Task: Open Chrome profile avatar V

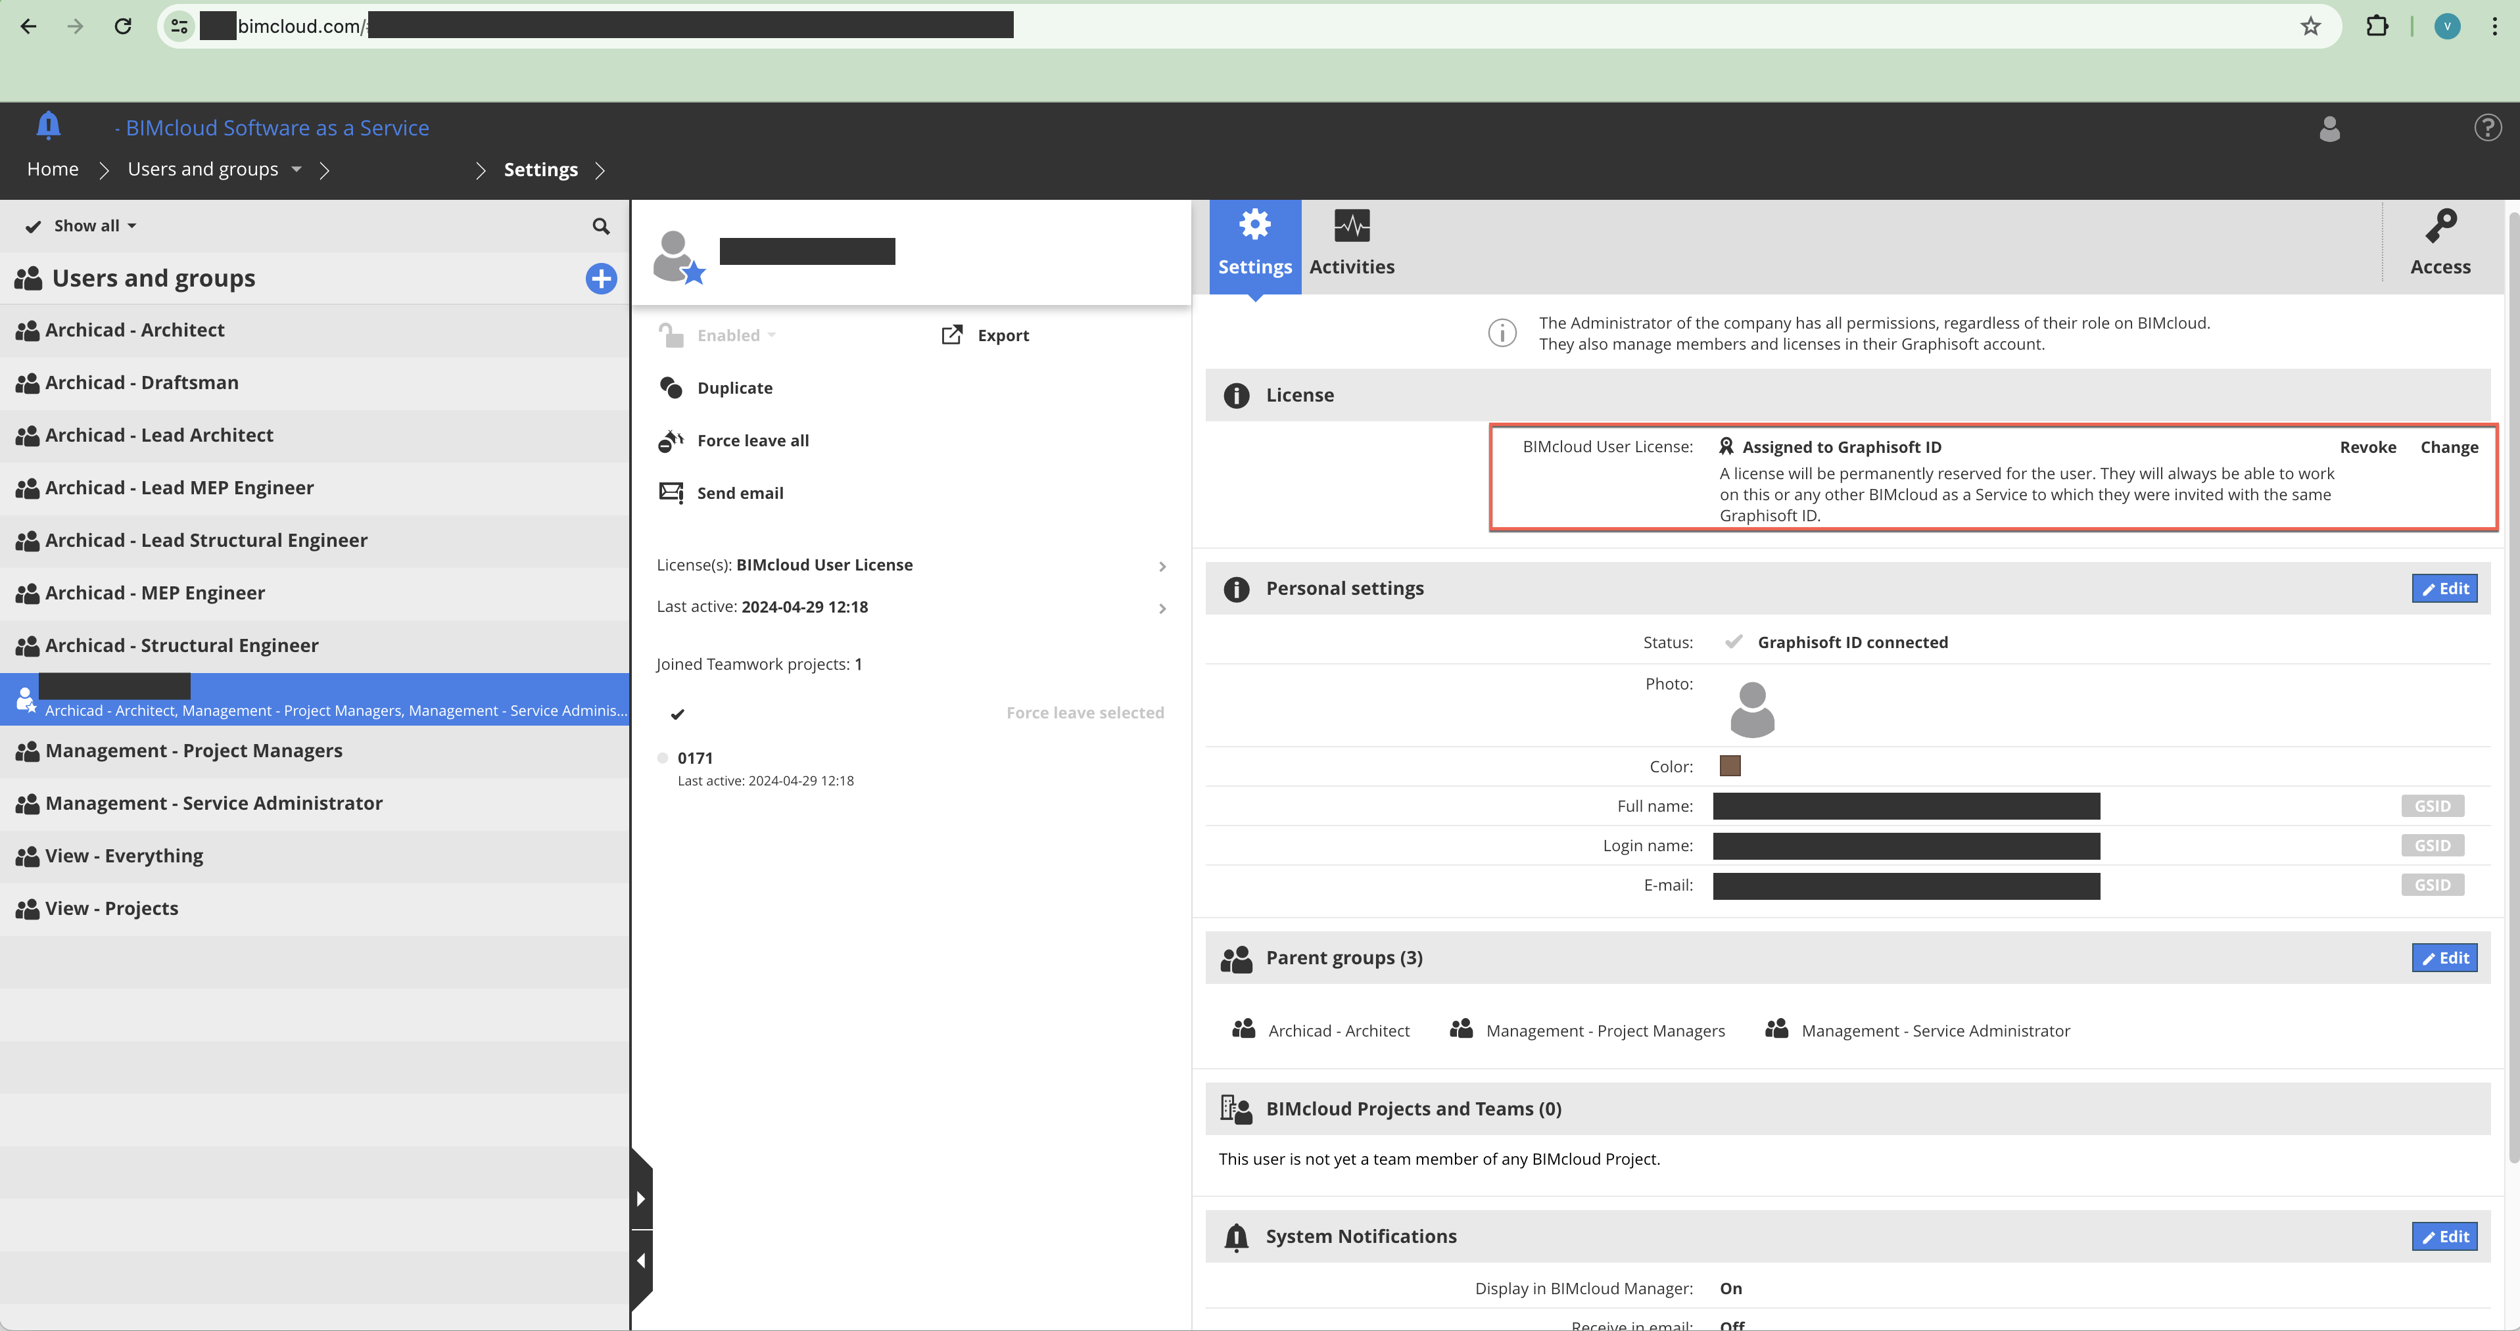Action: coord(2446,26)
